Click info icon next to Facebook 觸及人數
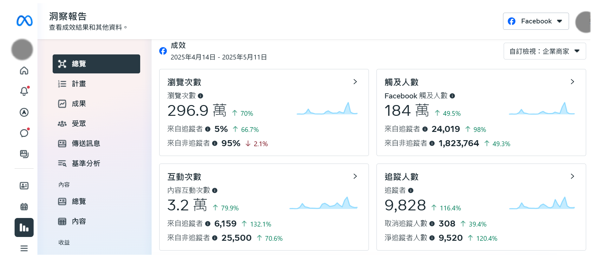 (x=452, y=96)
